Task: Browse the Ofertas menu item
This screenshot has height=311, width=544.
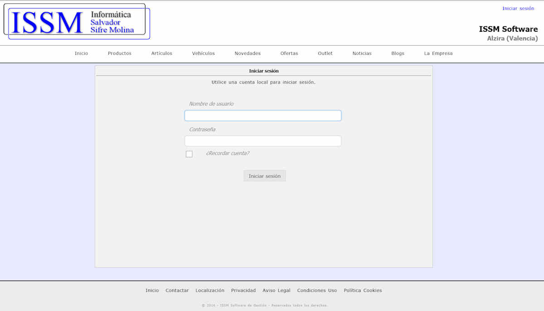Action: click(289, 53)
